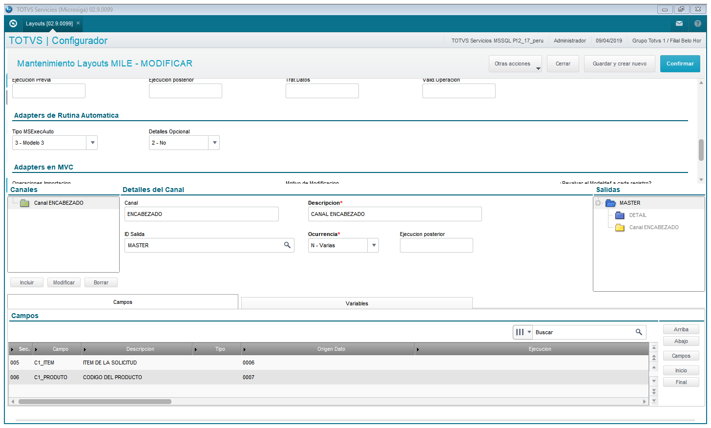Image resolution: width=711 pixels, height=428 pixels.
Task: Click the Final button
Action: 681,382
